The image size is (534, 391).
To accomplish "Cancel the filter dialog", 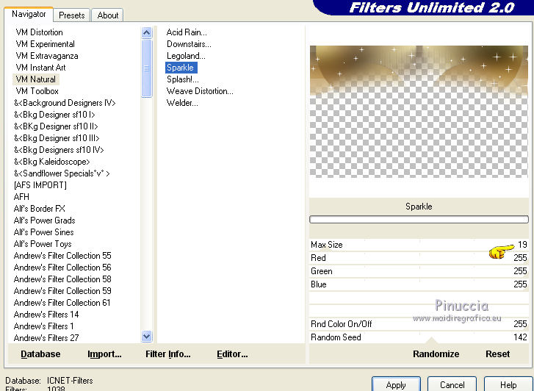I will click(452, 384).
